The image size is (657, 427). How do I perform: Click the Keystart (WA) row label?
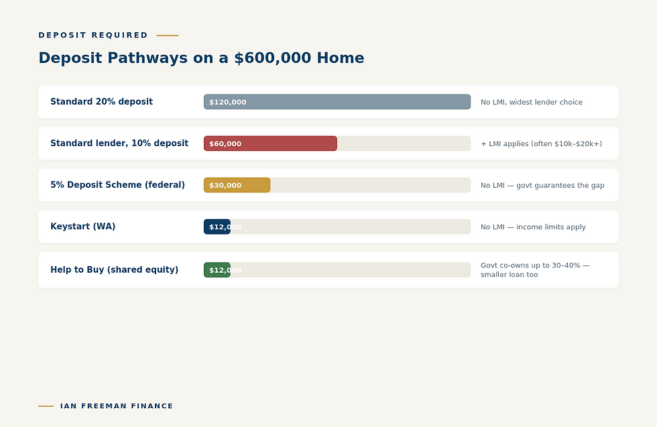pos(83,227)
